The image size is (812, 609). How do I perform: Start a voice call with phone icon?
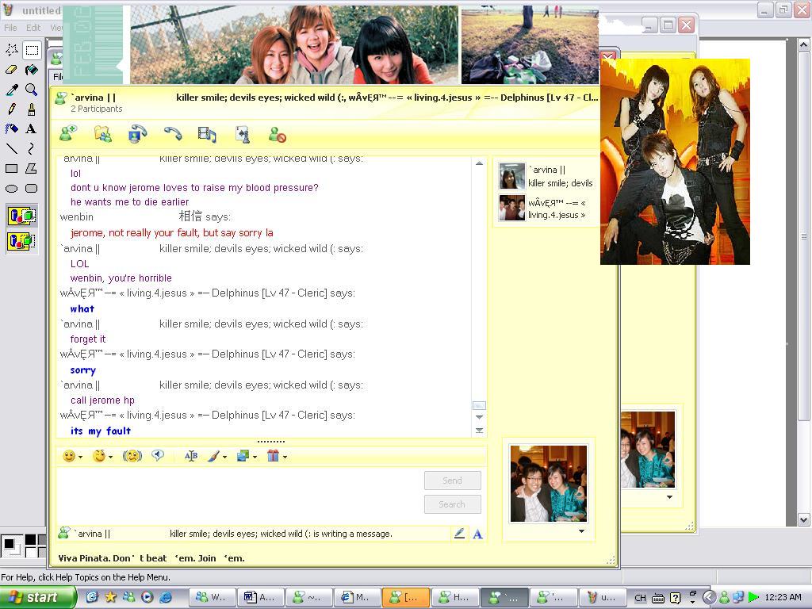coord(172,133)
